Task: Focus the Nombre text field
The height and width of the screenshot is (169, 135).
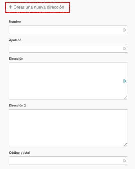Action: click(x=68, y=30)
